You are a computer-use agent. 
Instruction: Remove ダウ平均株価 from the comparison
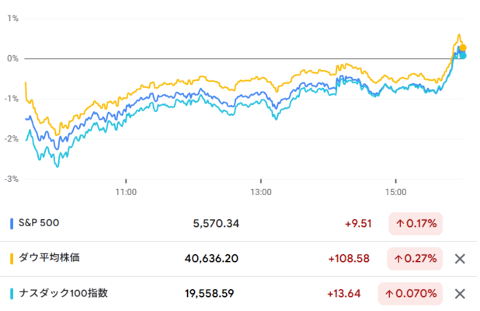[x=460, y=259]
